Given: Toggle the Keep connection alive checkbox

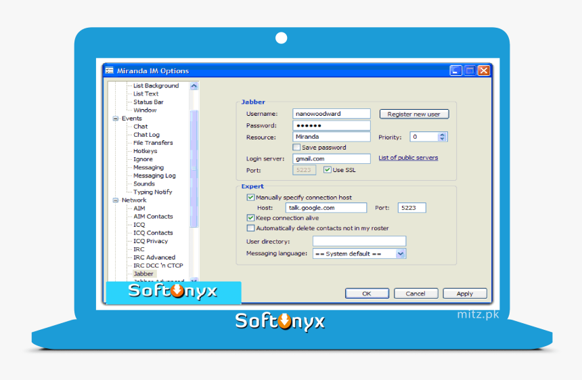Looking at the screenshot, I should tap(250, 217).
